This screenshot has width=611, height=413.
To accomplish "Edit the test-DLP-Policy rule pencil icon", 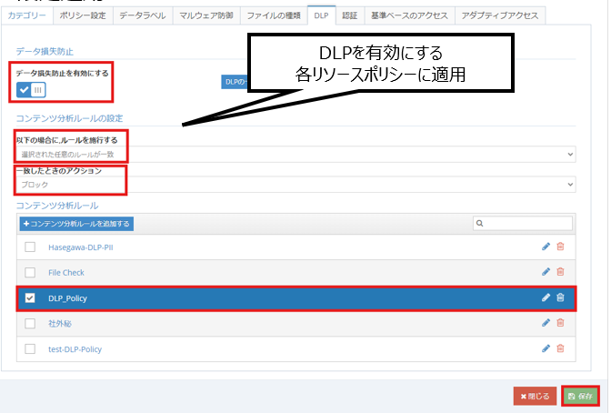I will coord(546,348).
